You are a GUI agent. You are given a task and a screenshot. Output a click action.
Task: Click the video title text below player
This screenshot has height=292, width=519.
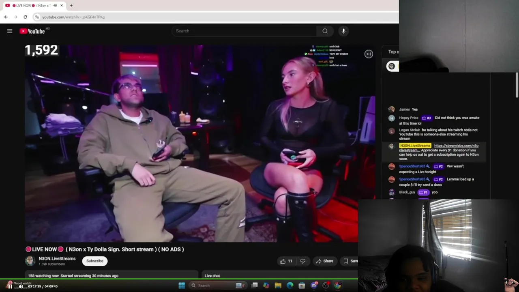pyautogui.click(x=105, y=249)
